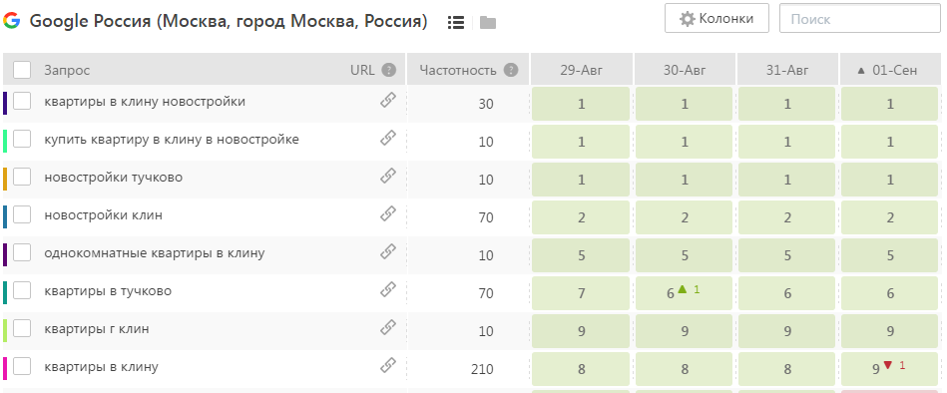This screenshot has height=393, width=947.
Task: Check the box for новостройки клин
Action: [22, 214]
